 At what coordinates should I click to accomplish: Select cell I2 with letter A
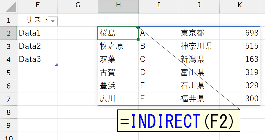coord(159,33)
